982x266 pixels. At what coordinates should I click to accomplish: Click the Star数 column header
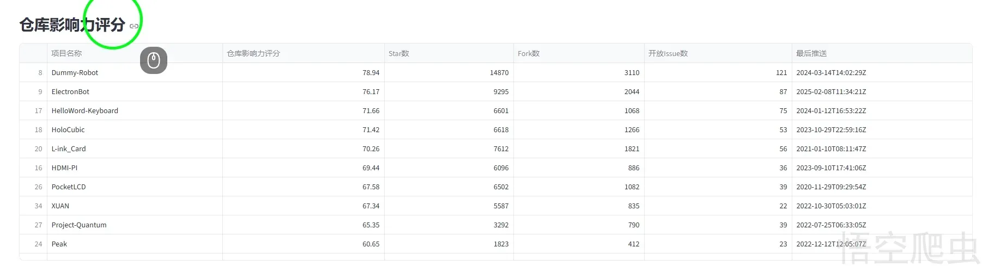[399, 53]
